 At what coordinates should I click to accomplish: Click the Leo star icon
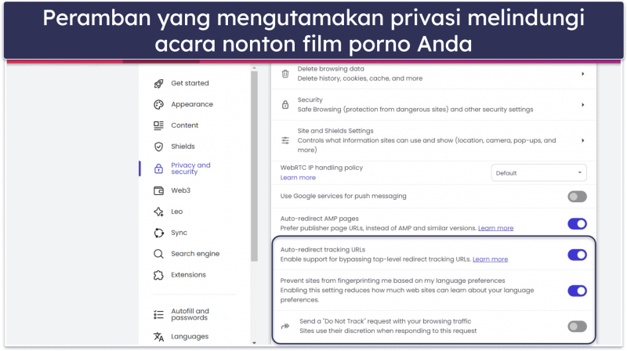coord(159,212)
